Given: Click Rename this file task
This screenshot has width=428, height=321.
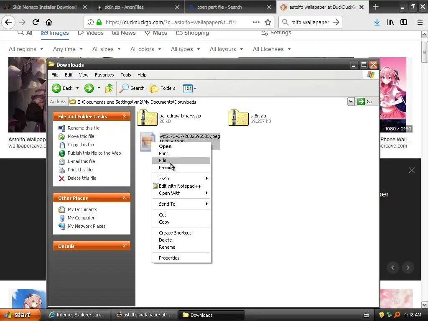Looking at the screenshot, I should [x=84, y=128].
